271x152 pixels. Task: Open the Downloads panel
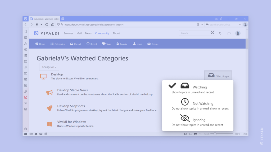point(26,44)
